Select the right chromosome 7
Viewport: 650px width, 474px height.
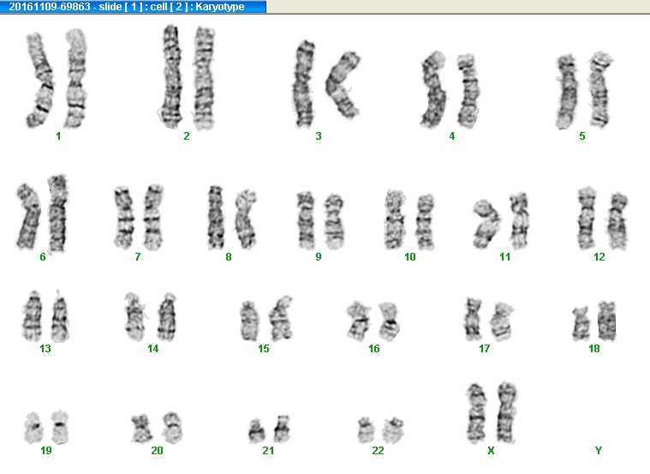tap(153, 217)
